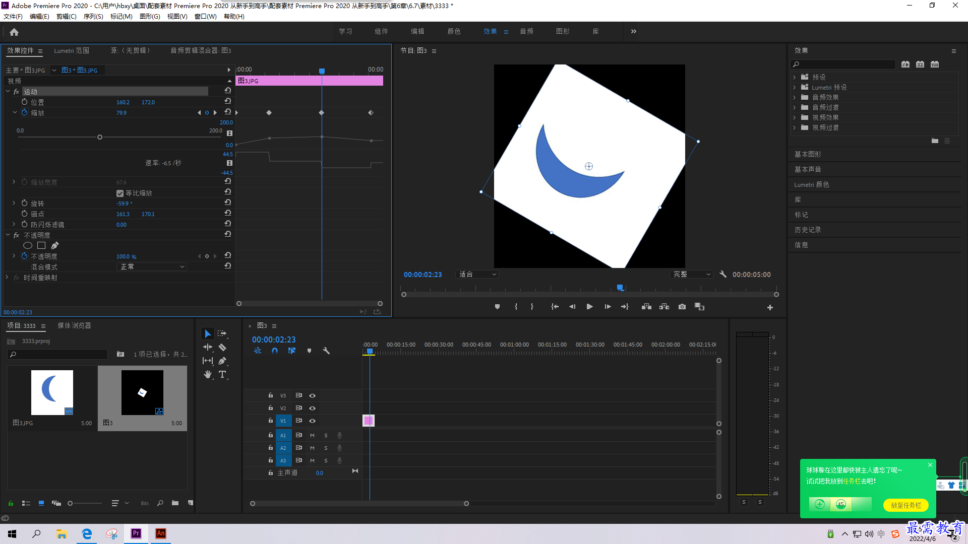Open the zoom level dropdown in monitor
968x544 pixels.
tap(477, 275)
